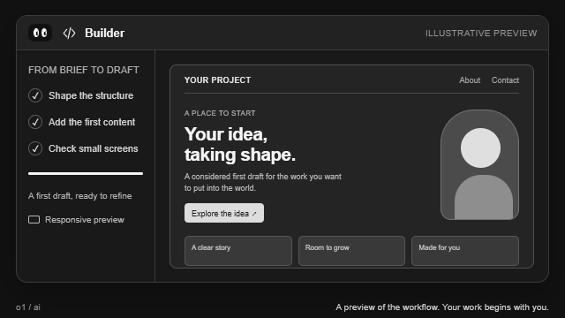565x318 pixels.
Task: Click the code brackets Builder icon
Action: click(x=69, y=34)
